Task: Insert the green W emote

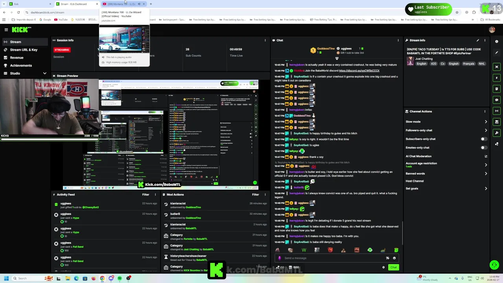Action: tap(304, 250)
